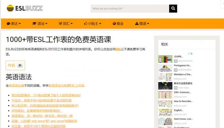The height and width of the screenshot is (128, 224).
Task: Click the Portuguese ad thumbnail image
Action: pos(165,68)
